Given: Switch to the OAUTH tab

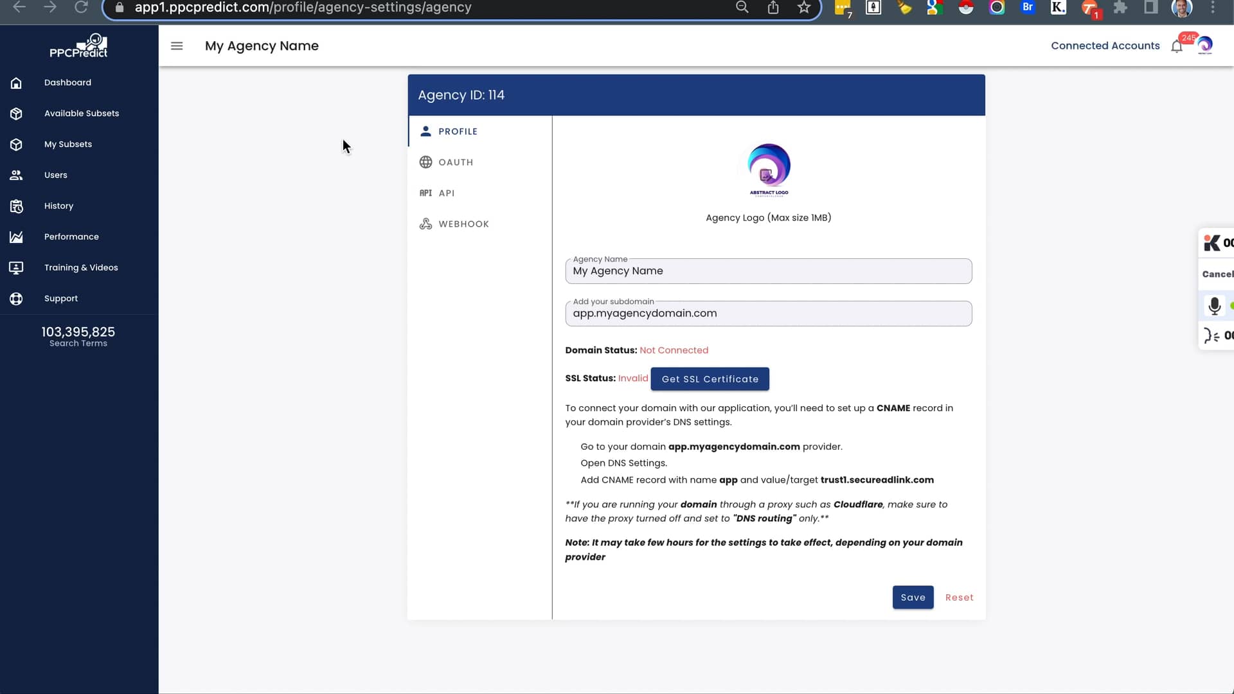Looking at the screenshot, I should click(x=456, y=162).
